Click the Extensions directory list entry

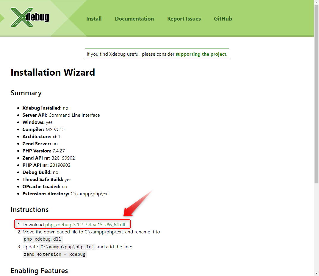(65, 194)
